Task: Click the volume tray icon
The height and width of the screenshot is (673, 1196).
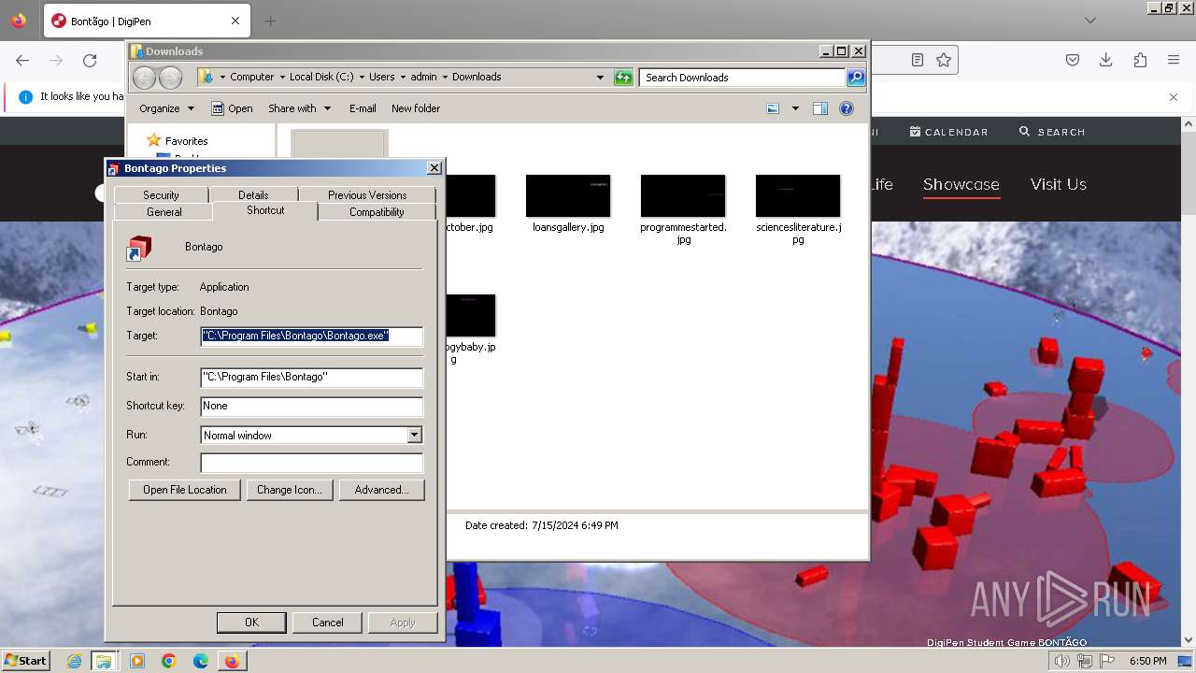Action: [x=1062, y=661]
